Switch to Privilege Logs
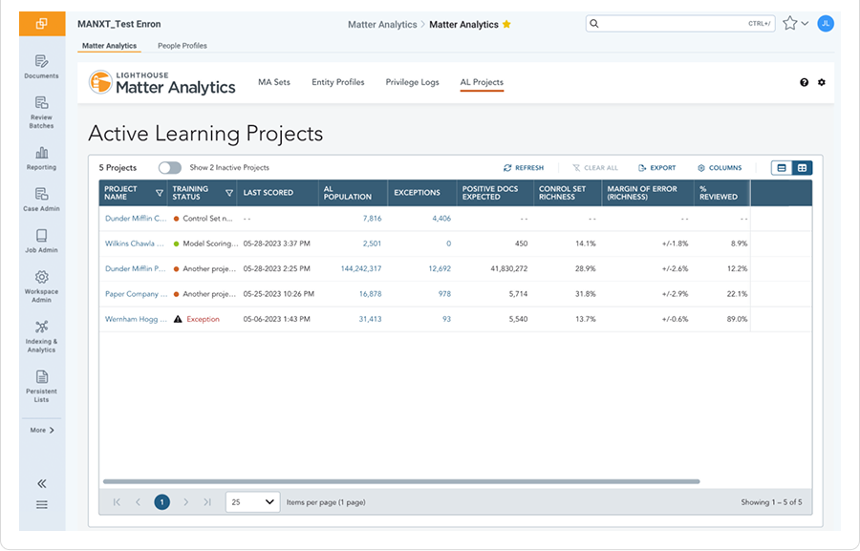Viewport: 860px width, 551px height. [x=413, y=82]
